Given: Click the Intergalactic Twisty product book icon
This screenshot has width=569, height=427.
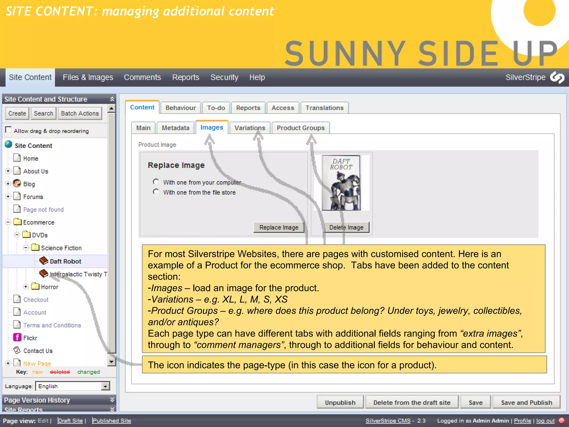Looking at the screenshot, I should (44, 274).
